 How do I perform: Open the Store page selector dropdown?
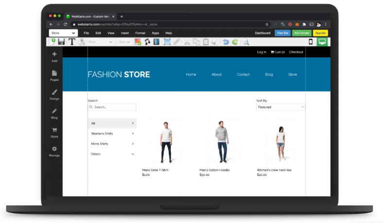tap(63, 33)
